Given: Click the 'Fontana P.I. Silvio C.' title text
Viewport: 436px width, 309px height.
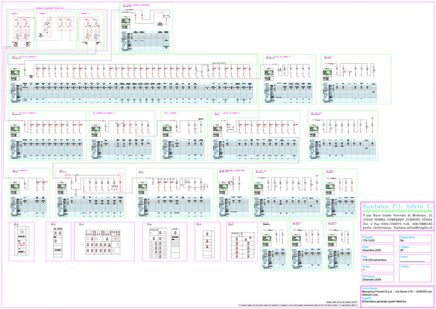Looking at the screenshot, I should [x=398, y=207].
